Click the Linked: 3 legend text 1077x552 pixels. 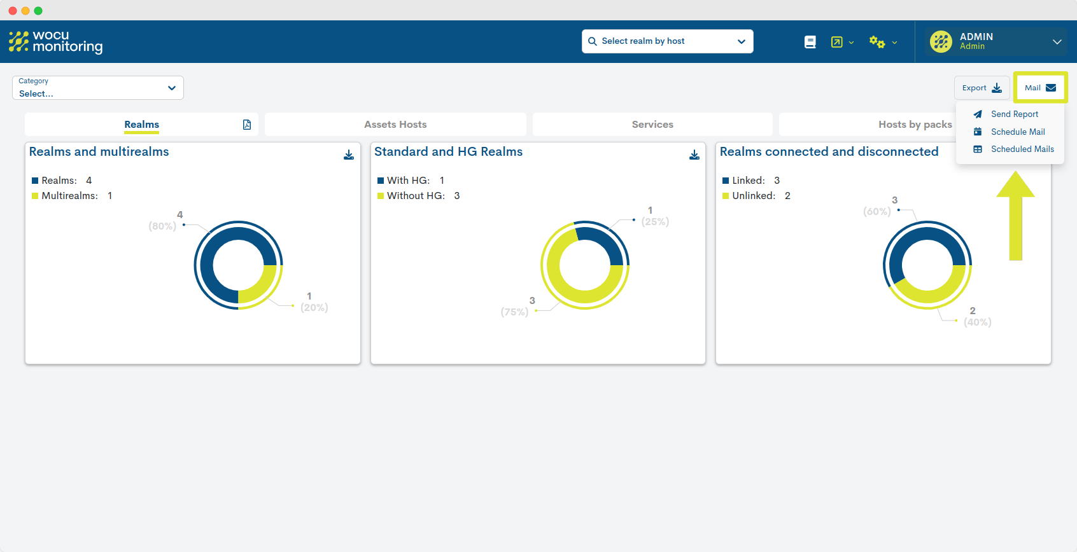[x=756, y=181]
